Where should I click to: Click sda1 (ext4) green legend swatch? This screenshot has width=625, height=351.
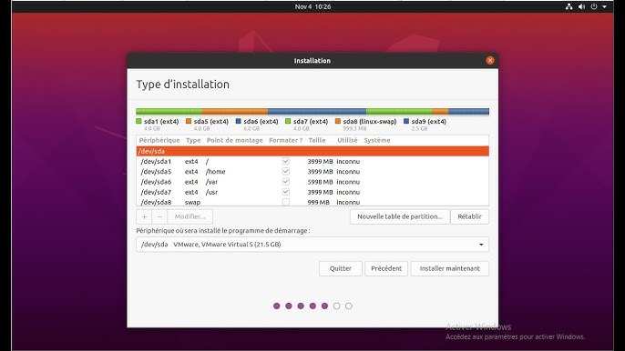tap(138, 121)
